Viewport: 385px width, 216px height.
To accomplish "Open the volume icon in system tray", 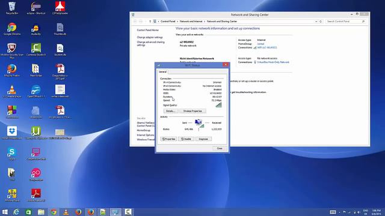I will [359, 212].
